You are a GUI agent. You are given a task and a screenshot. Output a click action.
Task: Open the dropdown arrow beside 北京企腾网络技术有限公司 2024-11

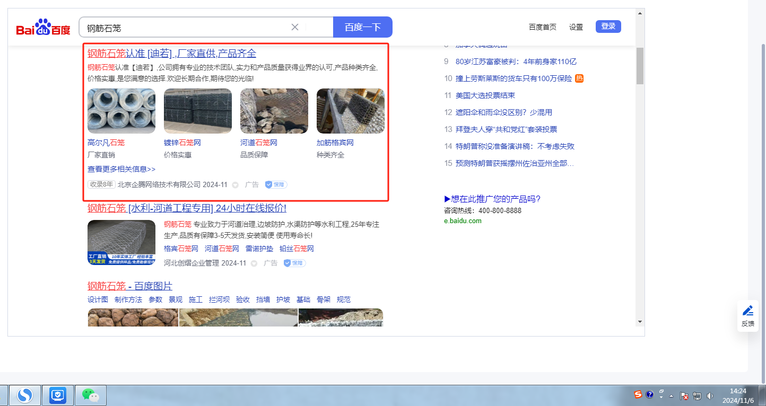coord(236,185)
